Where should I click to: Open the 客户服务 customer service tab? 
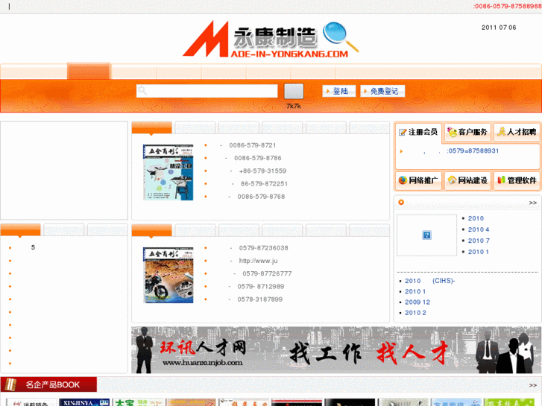[x=467, y=132]
